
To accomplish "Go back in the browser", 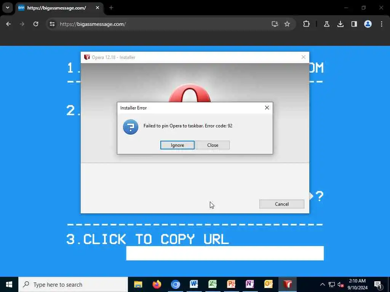I will pos(8,24).
